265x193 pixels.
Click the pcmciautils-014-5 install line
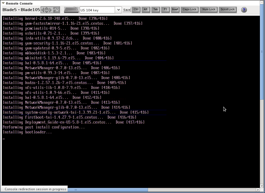pos(51,28)
